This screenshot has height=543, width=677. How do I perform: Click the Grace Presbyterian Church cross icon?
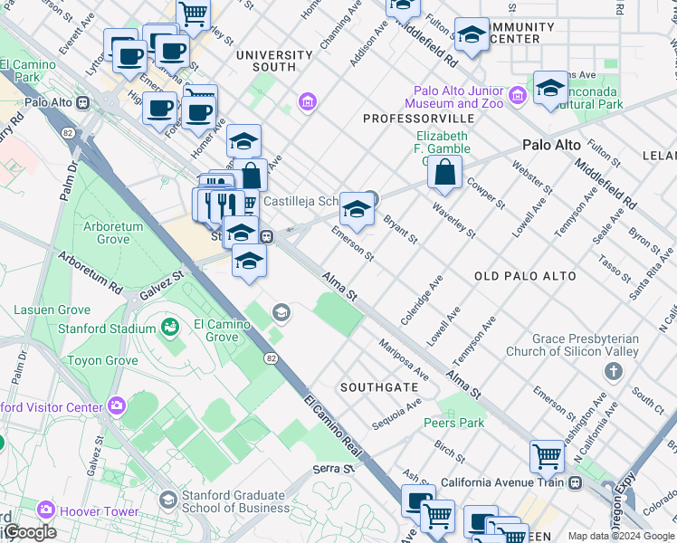coord(613,371)
